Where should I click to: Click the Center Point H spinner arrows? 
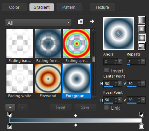pos(116,84)
